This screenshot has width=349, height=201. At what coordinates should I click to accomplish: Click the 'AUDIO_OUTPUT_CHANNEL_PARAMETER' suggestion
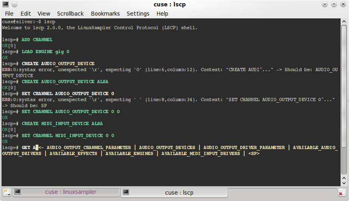pos(89,147)
